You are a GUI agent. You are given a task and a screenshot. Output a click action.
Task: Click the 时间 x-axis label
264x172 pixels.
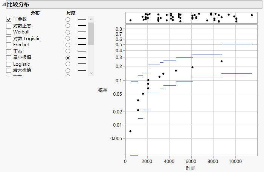191,168
